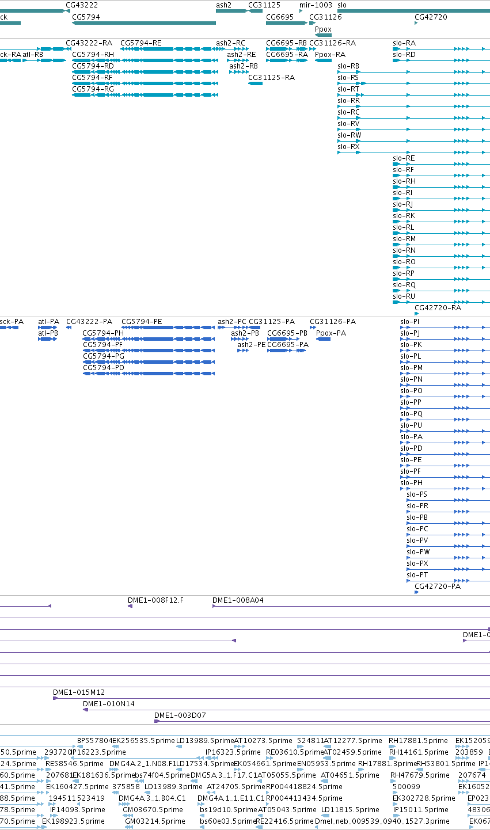This screenshot has width=490, height=830.
Task: Click transcript slo-RU
Action: coord(404,296)
